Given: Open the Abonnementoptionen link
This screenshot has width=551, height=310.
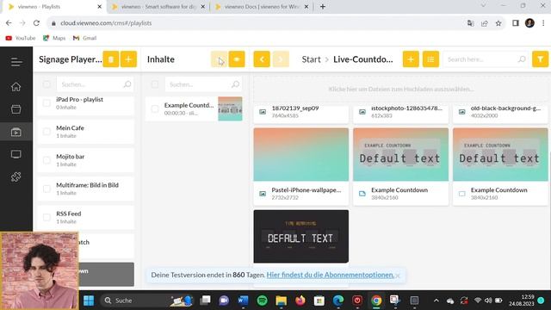Looking at the screenshot, I should click(x=331, y=275).
